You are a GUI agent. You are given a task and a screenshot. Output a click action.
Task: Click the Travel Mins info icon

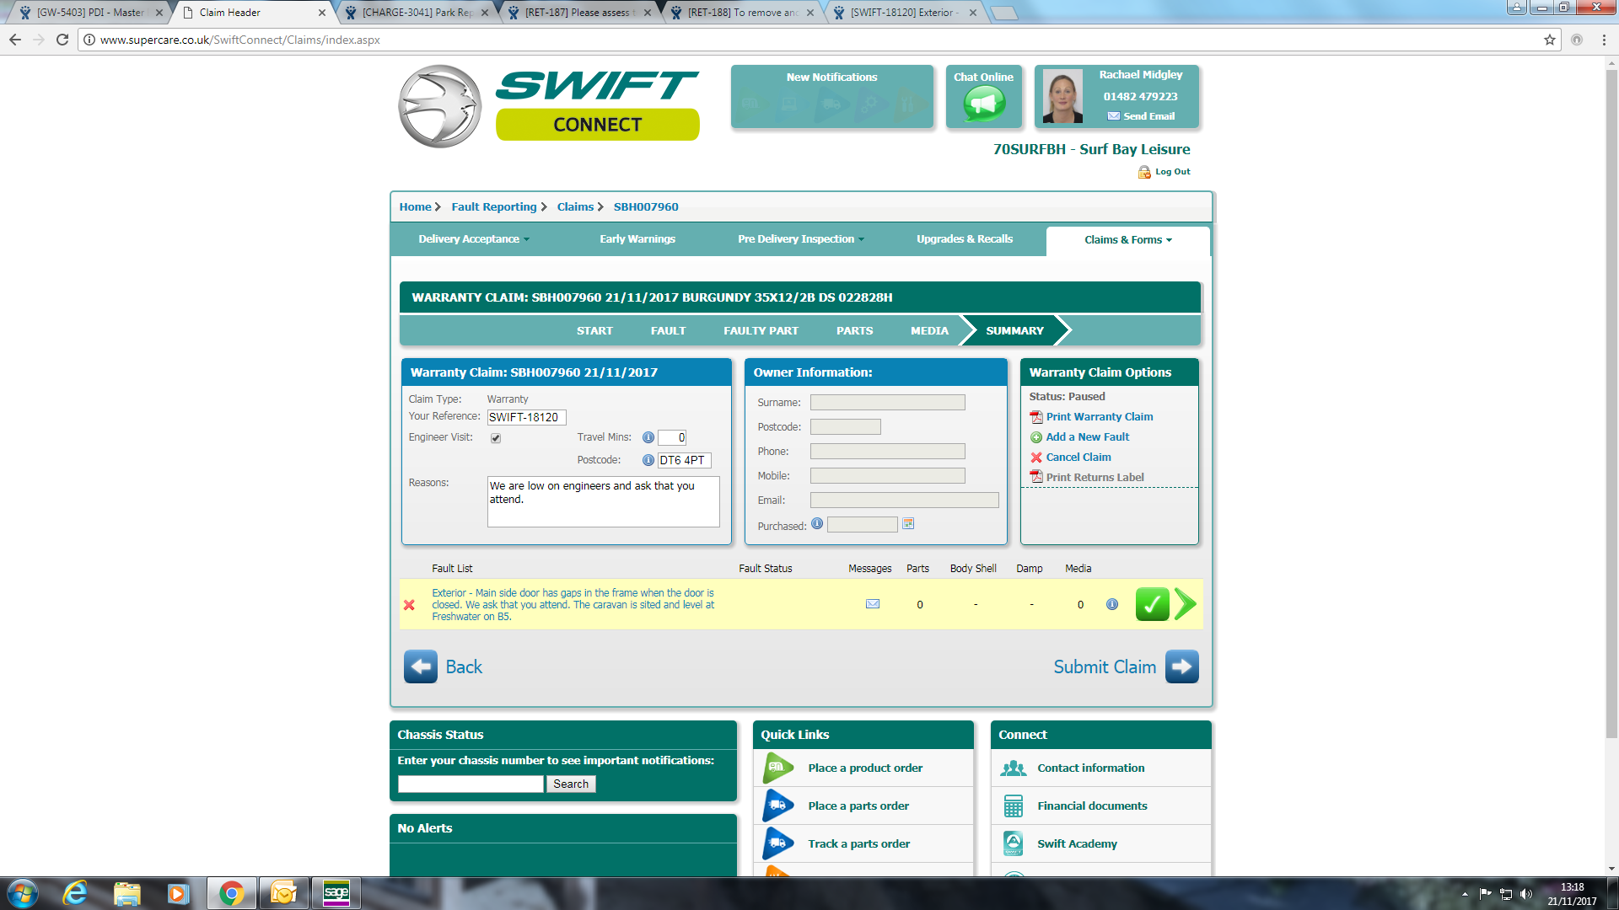pyautogui.click(x=648, y=437)
